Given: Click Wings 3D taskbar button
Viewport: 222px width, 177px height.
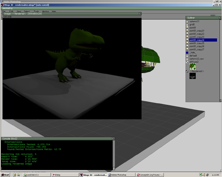Looking at the screenshot, I should [x=93, y=175].
